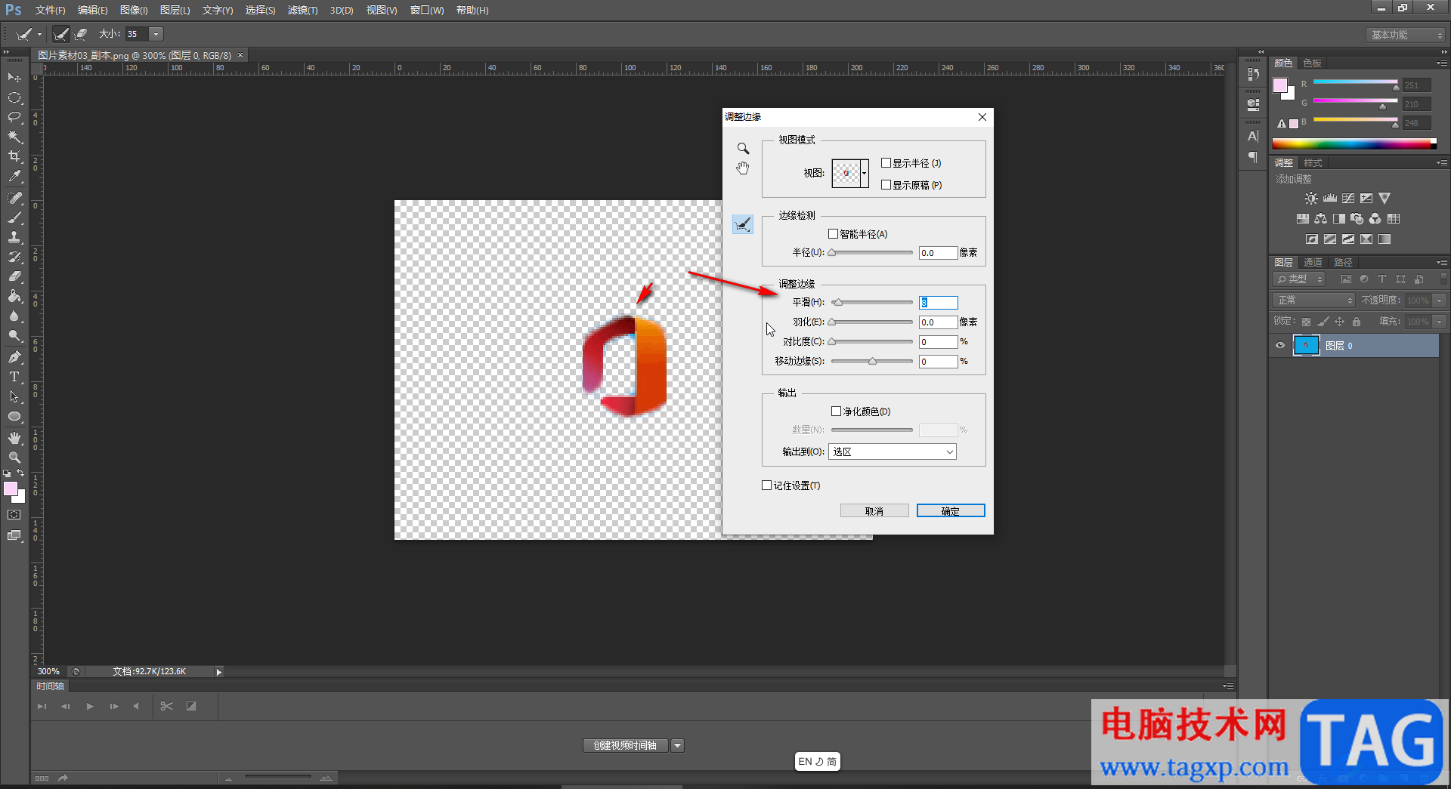This screenshot has width=1451, height=789.
Task: Click the 平滑 value input field
Action: pos(938,303)
